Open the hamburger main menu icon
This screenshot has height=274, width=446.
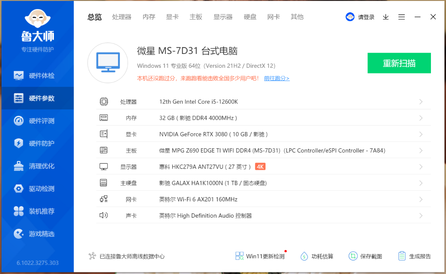402,17
